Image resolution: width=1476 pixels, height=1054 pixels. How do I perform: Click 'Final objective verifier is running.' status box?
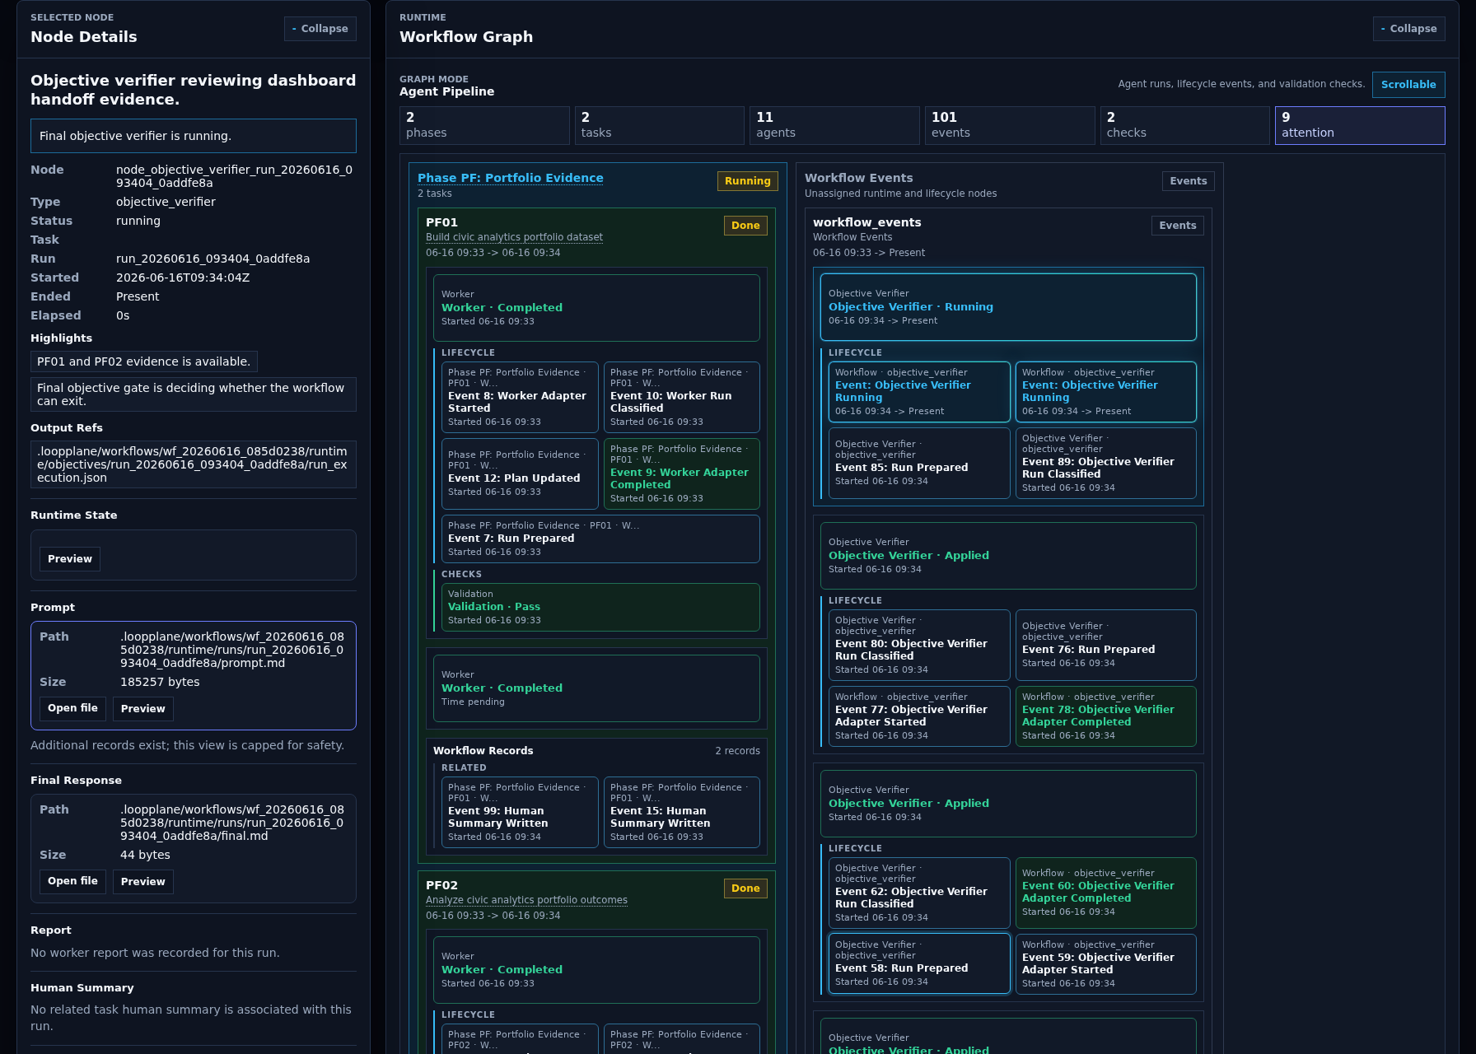tap(194, 136)
